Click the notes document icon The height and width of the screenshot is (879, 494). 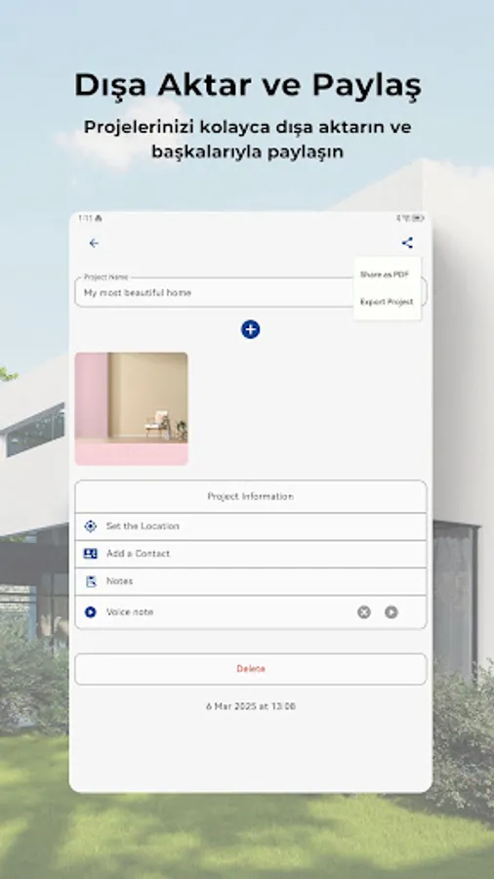click(x=91, y=581)
